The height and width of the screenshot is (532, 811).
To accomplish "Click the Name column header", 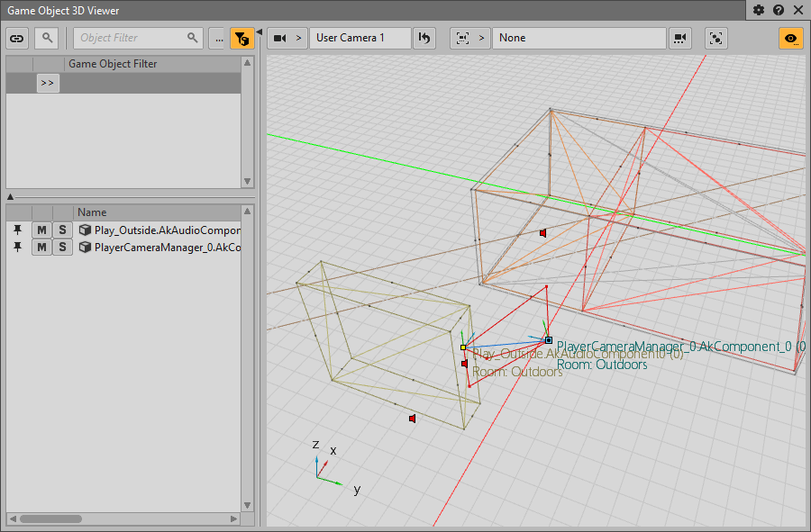I will [x=92, y=212].
